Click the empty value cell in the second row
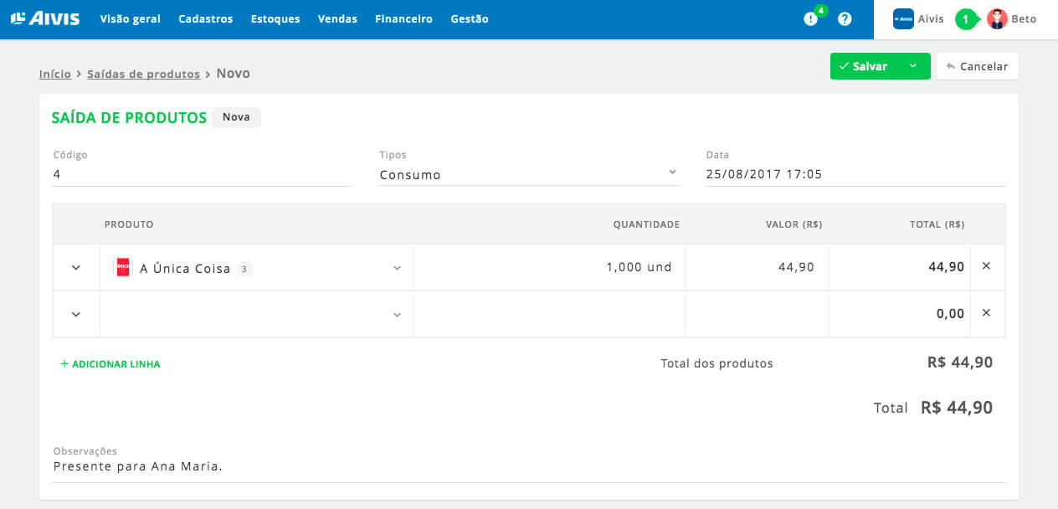Screen dimensions: 1058x509 coord(757,314)
